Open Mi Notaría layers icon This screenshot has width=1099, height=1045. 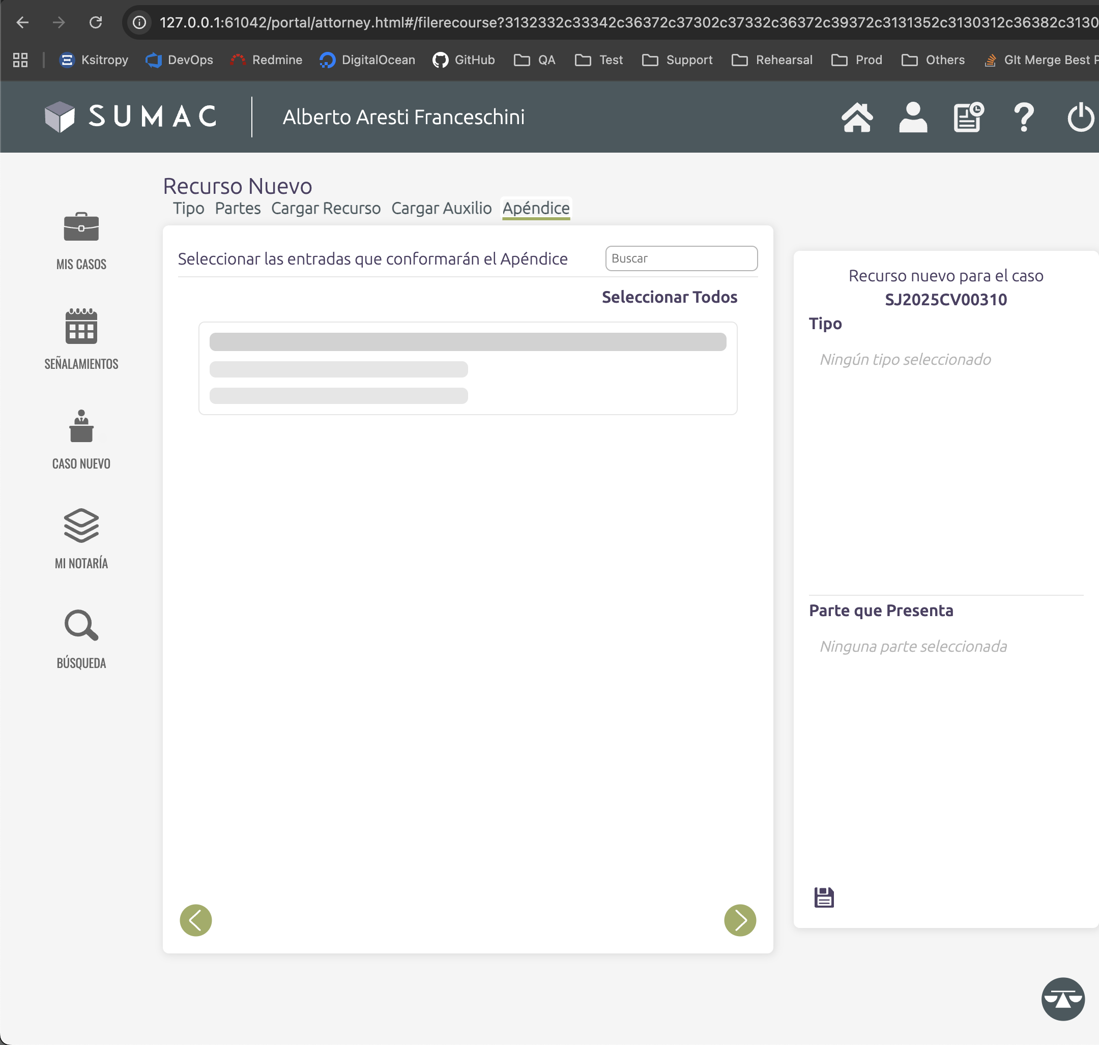click(x=81, y=526)
